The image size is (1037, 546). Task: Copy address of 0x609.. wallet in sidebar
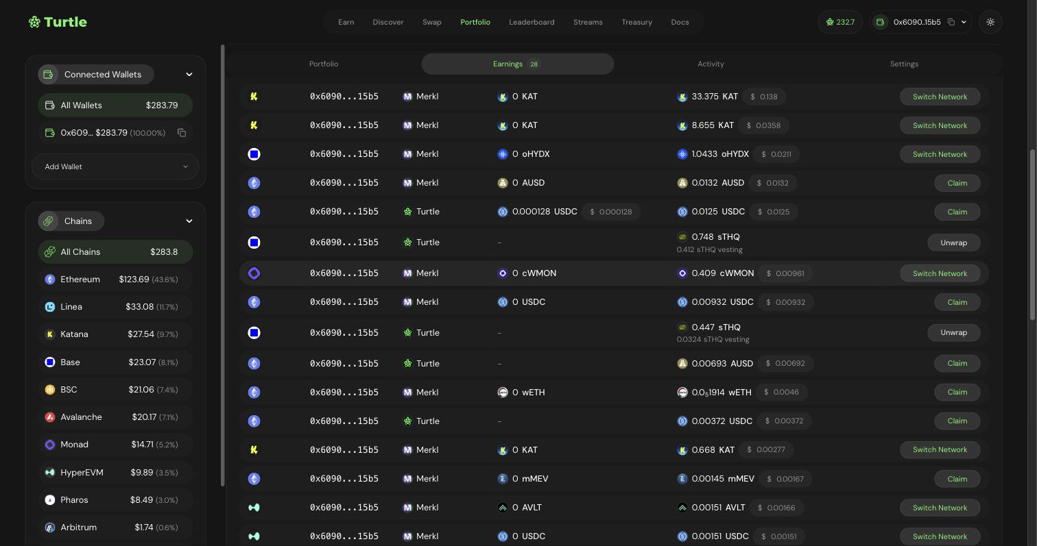click(x=182, y=133)
